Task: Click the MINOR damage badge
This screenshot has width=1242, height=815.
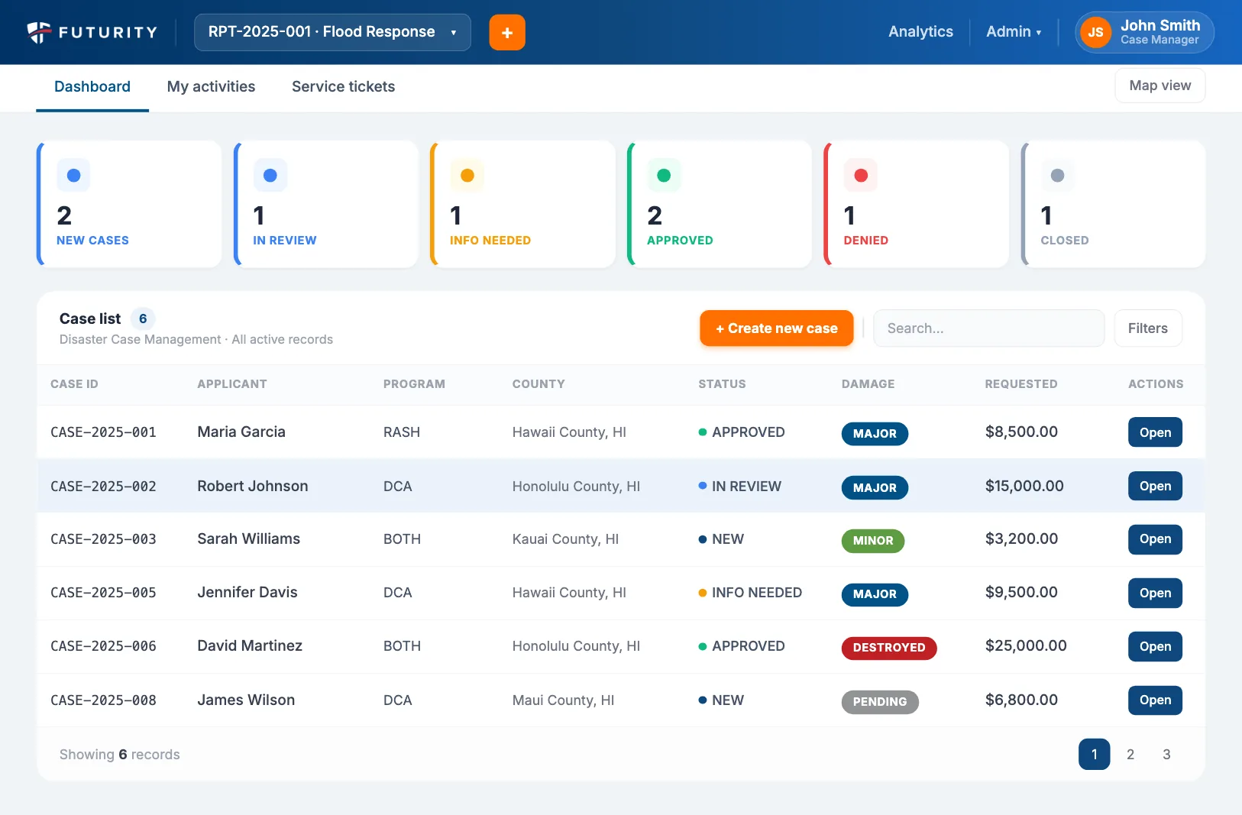Action: [873, 541]
